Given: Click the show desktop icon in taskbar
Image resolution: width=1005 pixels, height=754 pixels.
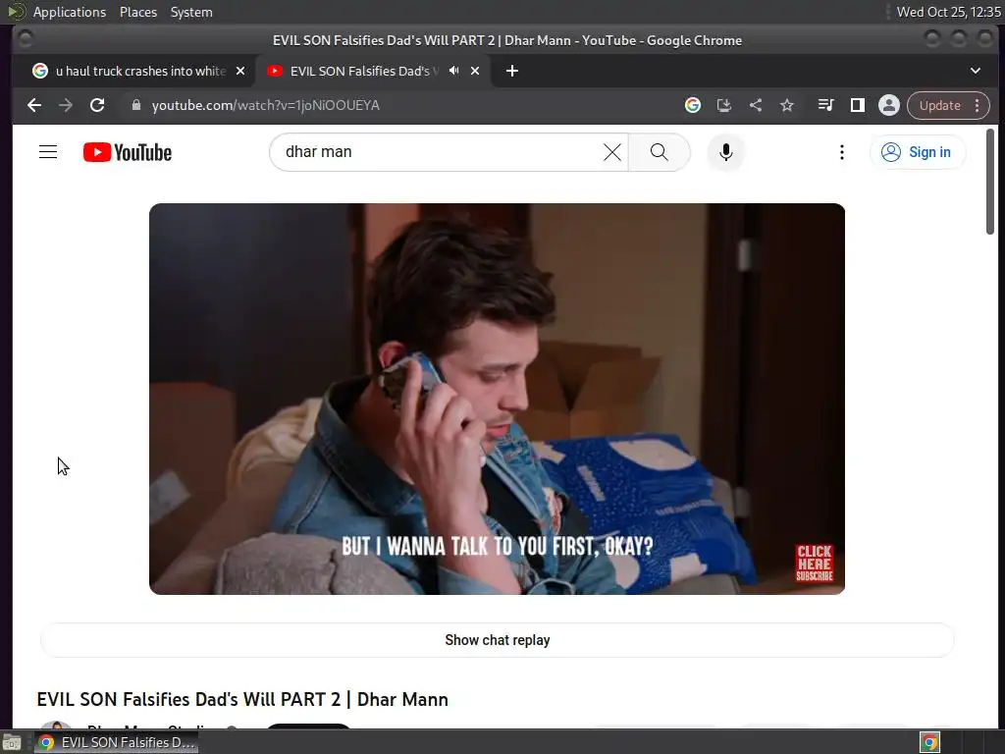Looking at the screenshot, I should coord(12,742).
